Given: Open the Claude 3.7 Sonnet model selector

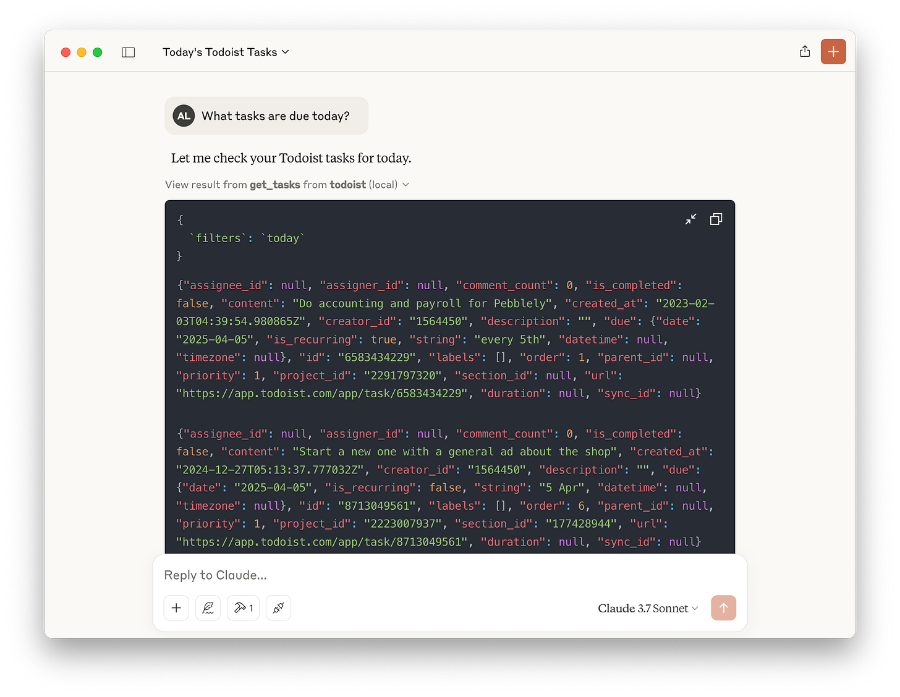Looking at the screenshot, I should (648, 609).
